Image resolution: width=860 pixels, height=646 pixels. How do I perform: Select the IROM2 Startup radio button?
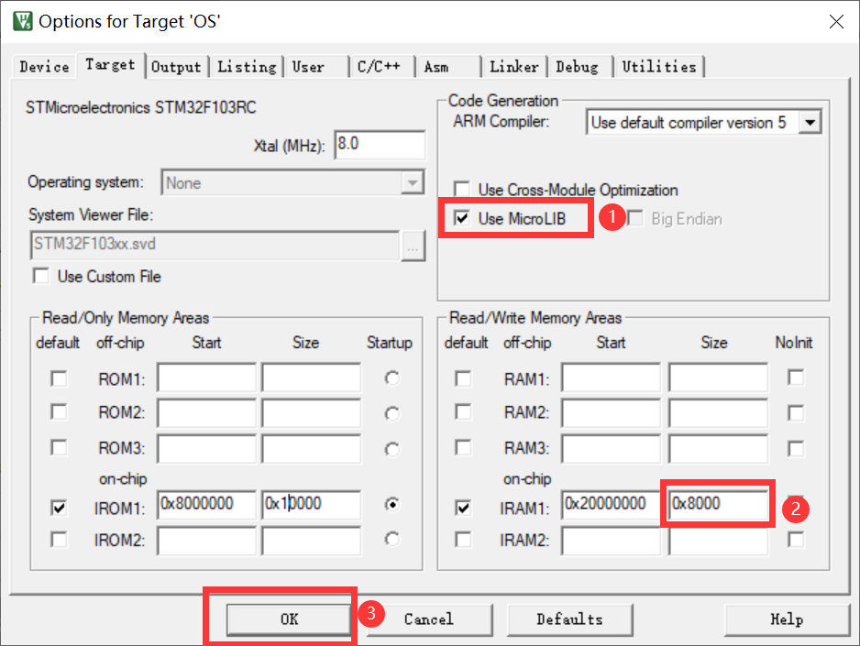click(391, 539)
